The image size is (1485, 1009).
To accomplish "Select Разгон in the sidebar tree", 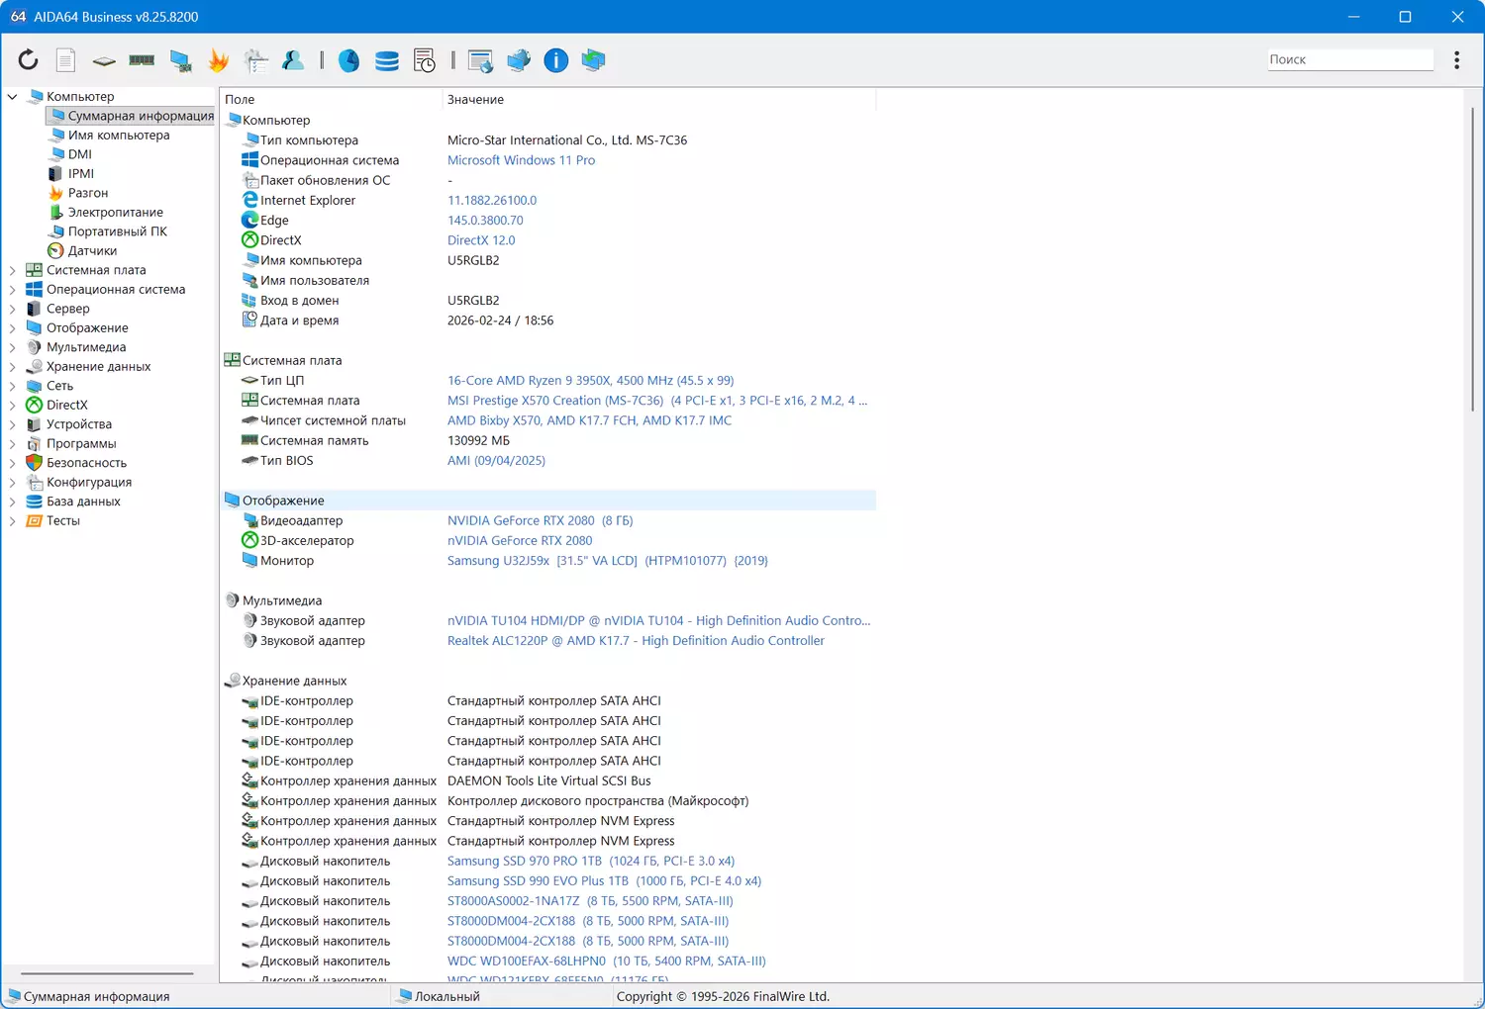I will [x=88, y=193].
